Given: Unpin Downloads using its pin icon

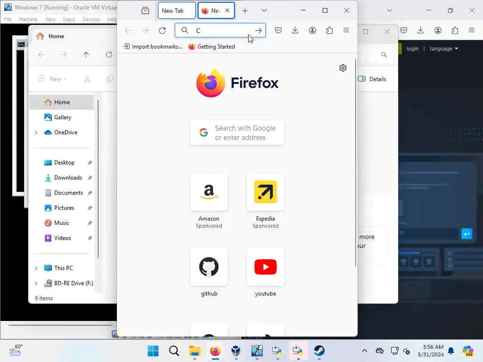Looking at the screenshot, I should click(90, 178).
